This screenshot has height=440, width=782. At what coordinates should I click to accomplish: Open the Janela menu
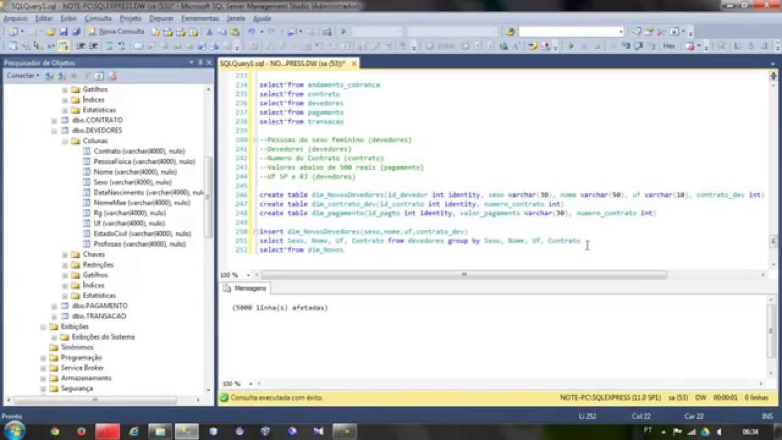tap(236, 18)
